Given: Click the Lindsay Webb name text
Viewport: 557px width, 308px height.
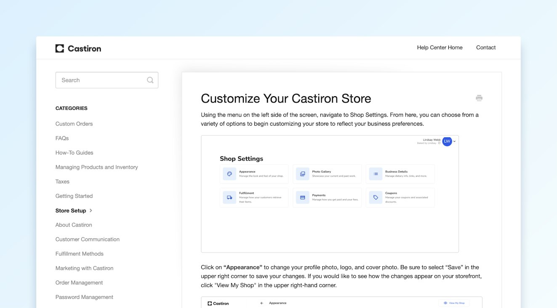Looking at the screenshot, I should click(432, 140).
